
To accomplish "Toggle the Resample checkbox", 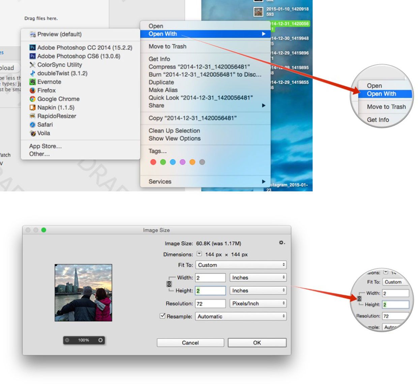I will [163, 316].
